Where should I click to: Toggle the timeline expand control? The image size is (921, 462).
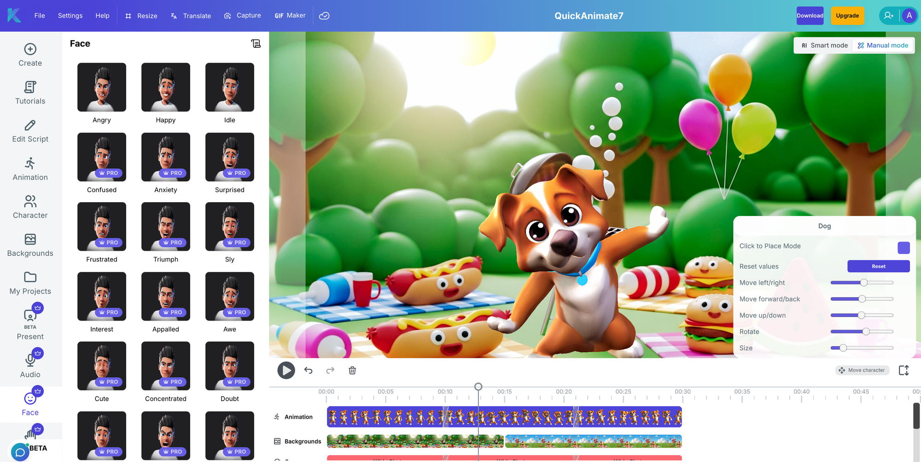[904, 370]
